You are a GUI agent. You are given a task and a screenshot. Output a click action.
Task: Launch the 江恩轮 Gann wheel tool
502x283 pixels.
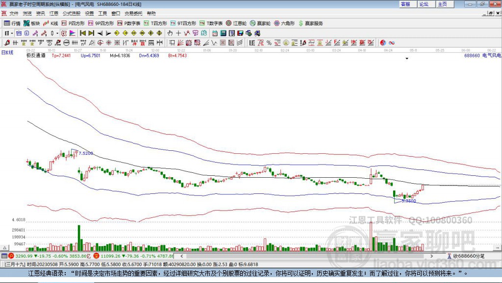click(236, 23)
